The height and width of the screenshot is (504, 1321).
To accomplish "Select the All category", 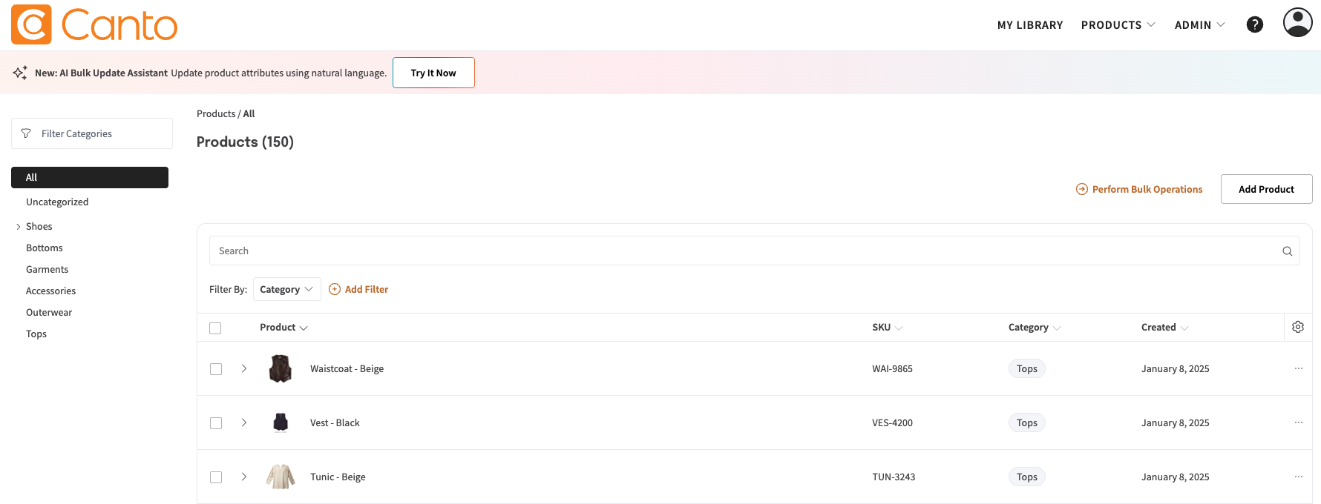I will (90, 177).
